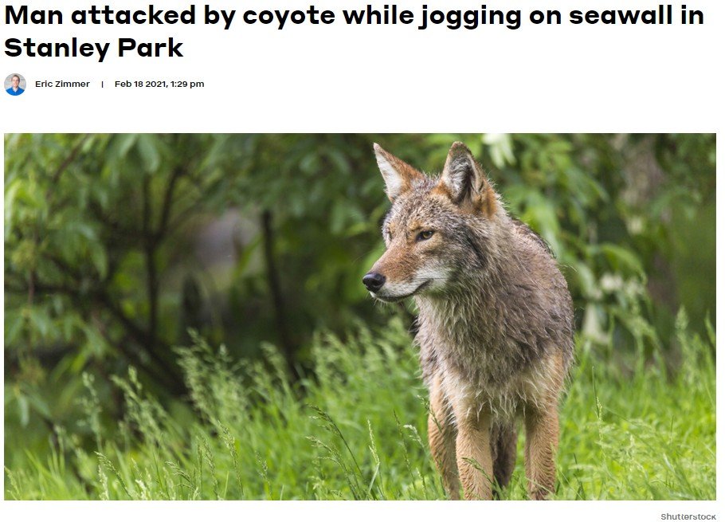Click Eric Zimmer's author avatar photo
The height and width of the screenshot is (522, 725).
tap(15, 84)
